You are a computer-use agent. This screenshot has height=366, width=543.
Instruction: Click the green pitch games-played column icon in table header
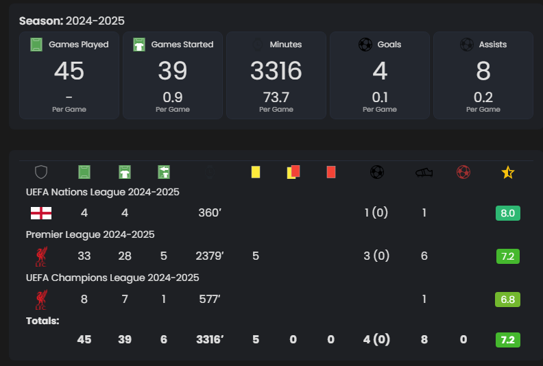click(84, 172)
